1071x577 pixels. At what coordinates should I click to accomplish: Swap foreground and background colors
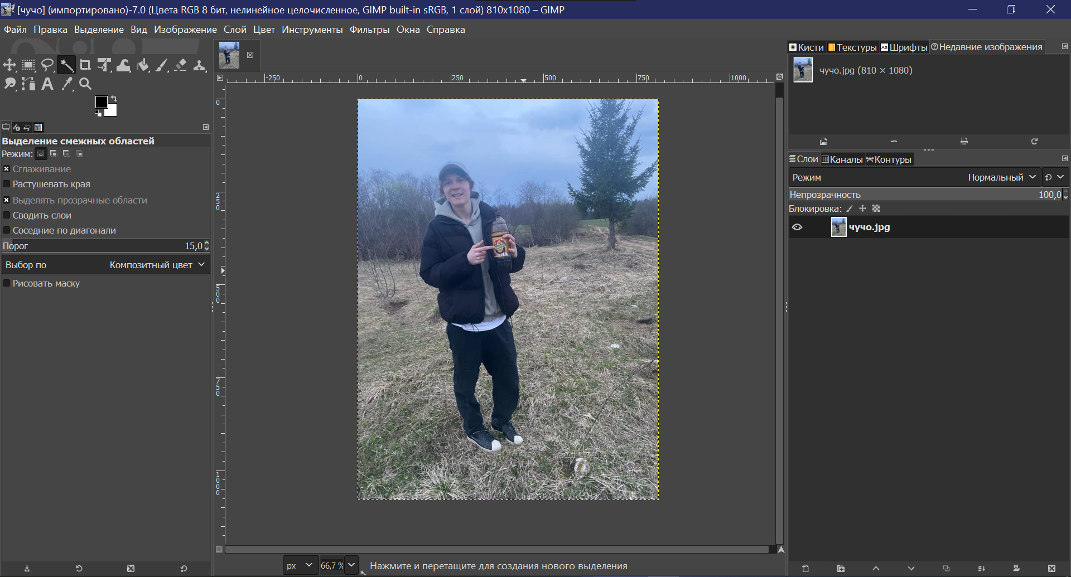[x=114, y=99]
